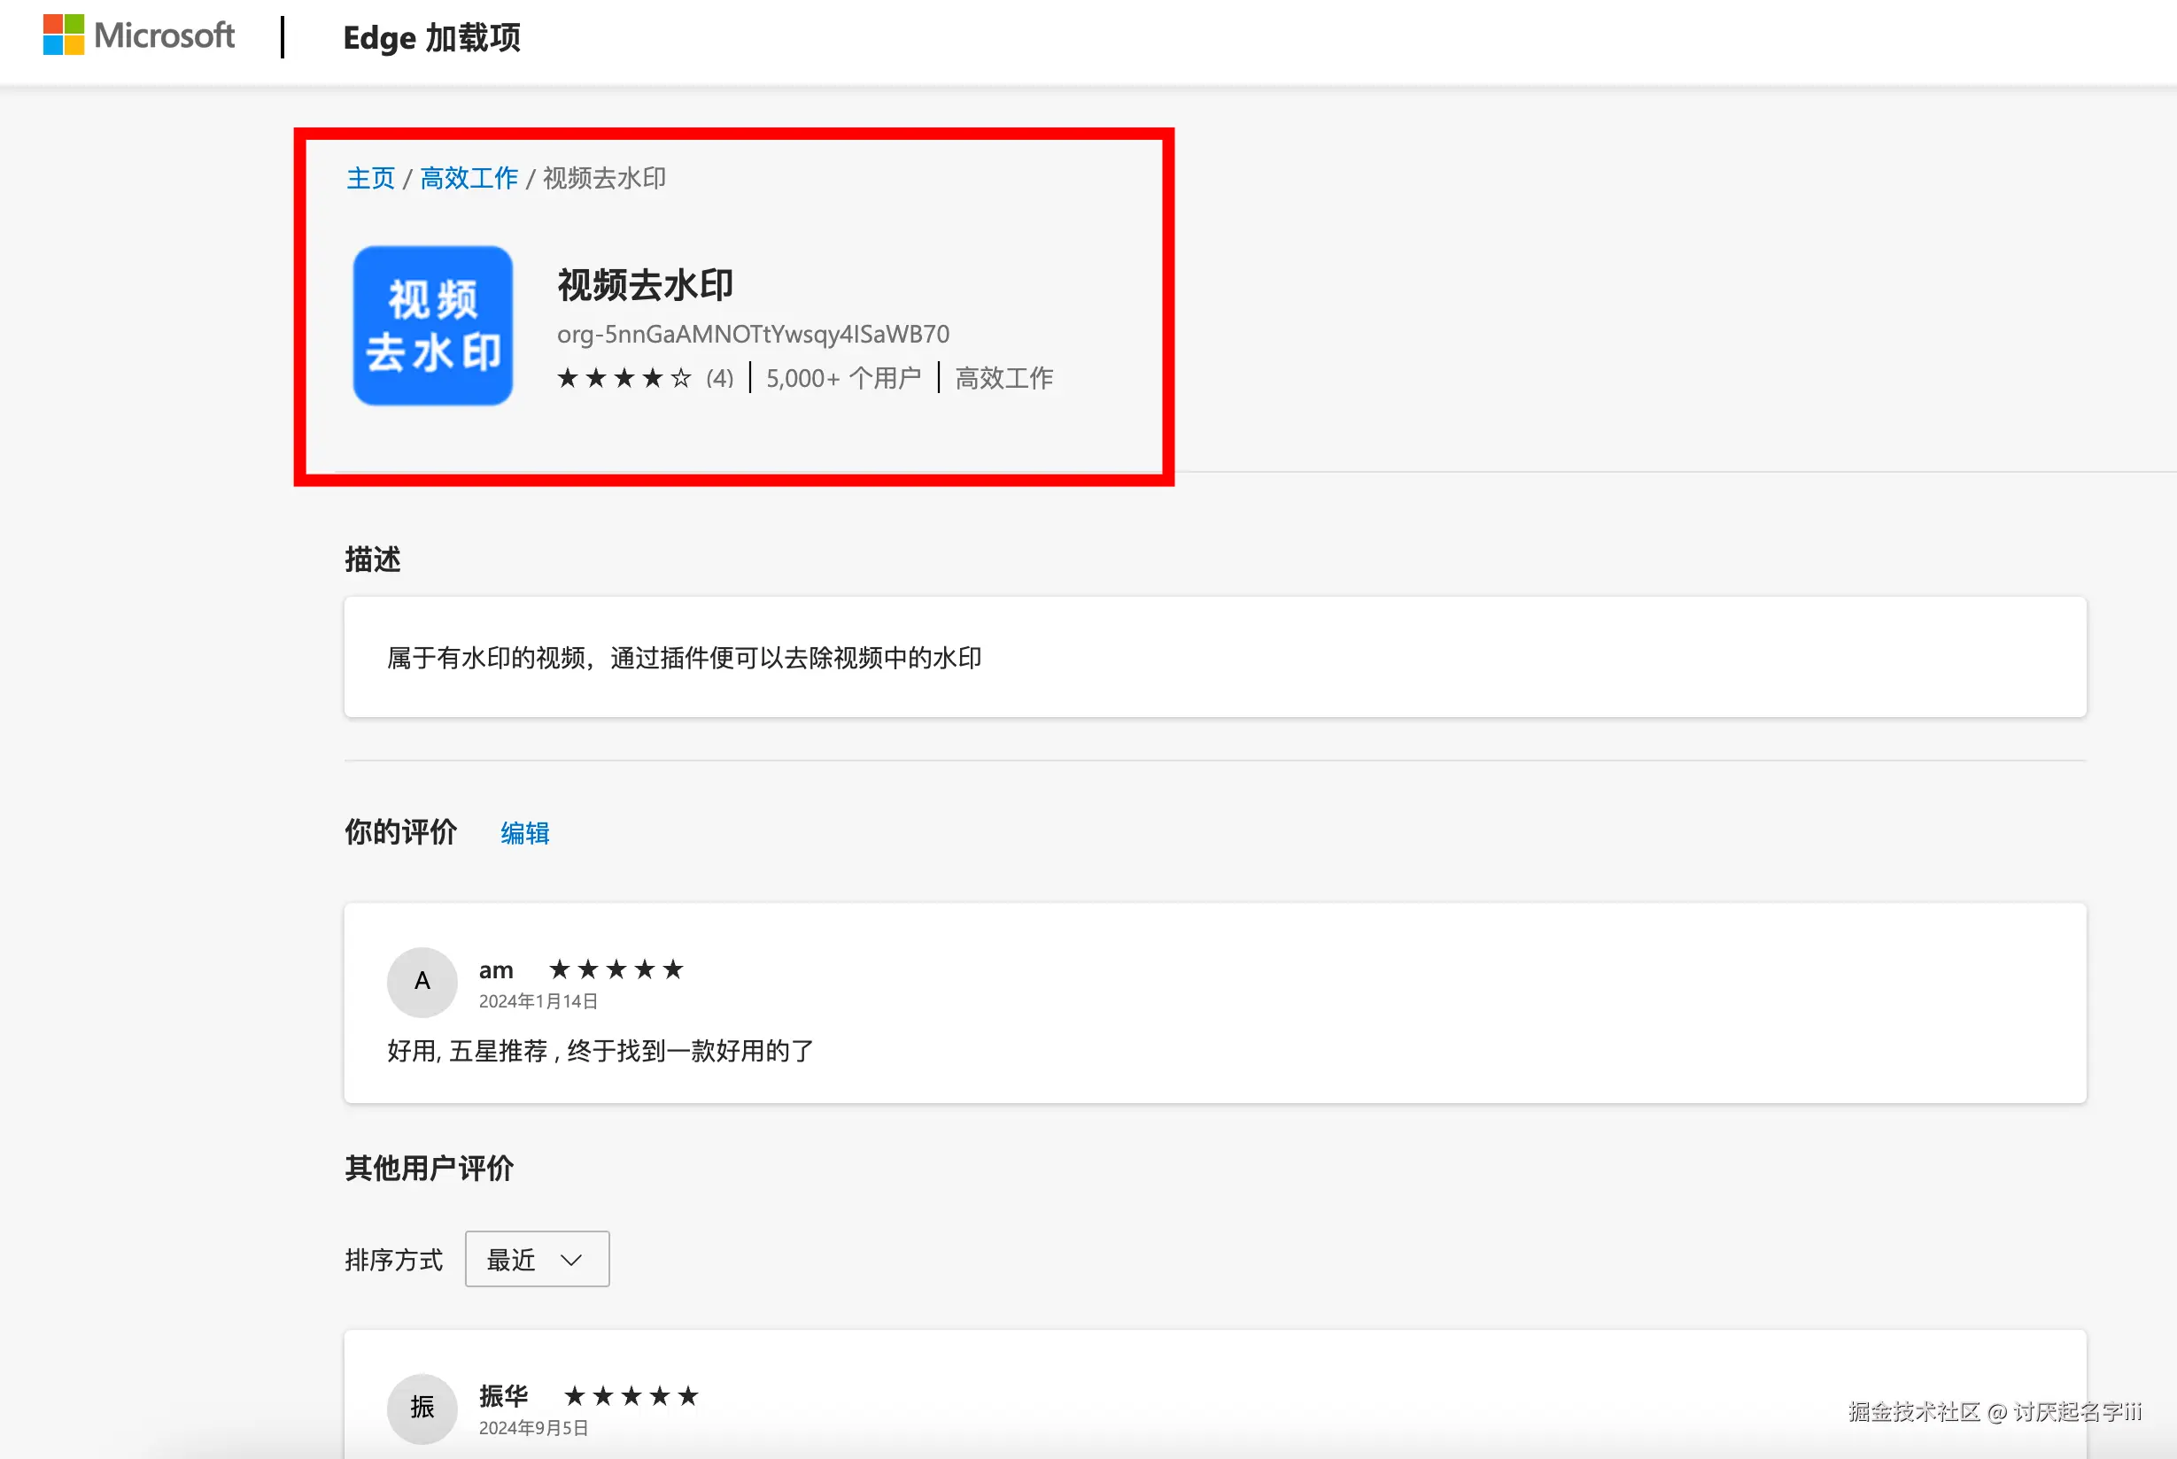Screen dimensions: 2177x1459
Task: Click the 排序方式 label
Action: point(394,1260)
